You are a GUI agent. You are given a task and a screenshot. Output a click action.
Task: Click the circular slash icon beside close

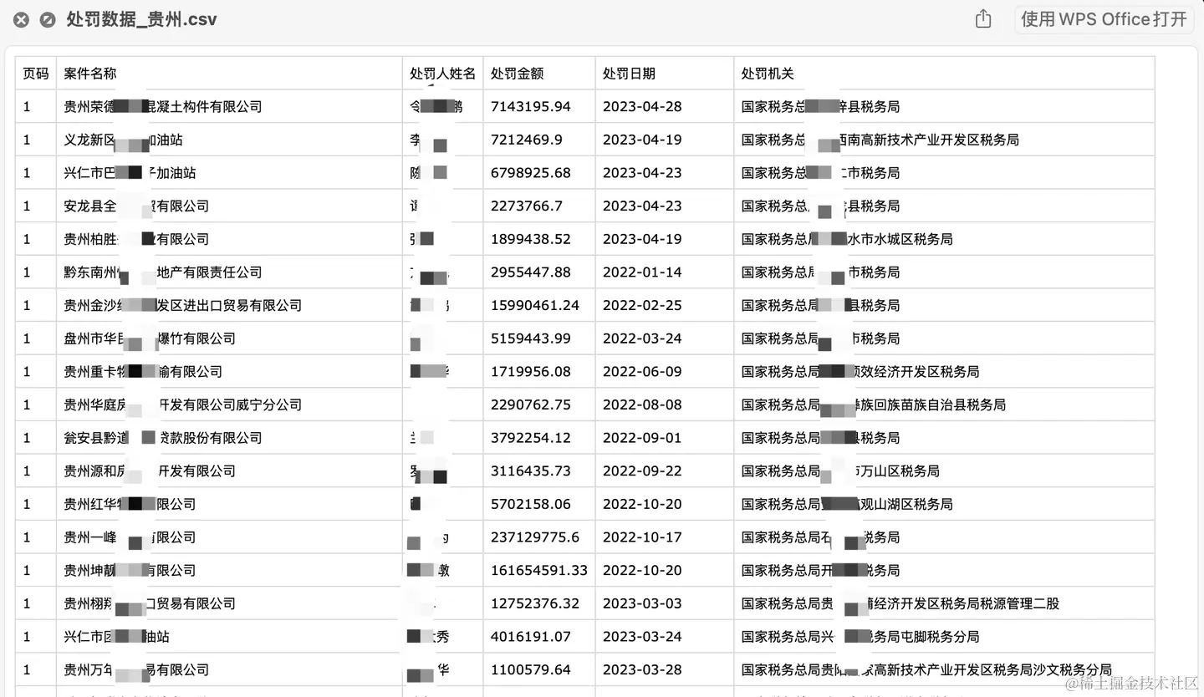(x=48, y=20)
